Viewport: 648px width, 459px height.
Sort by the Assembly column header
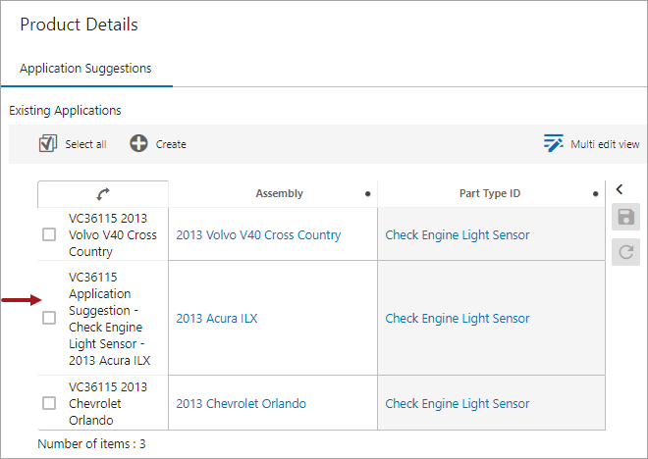tap(280, 193)
